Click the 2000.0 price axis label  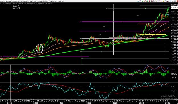(175, 36)
